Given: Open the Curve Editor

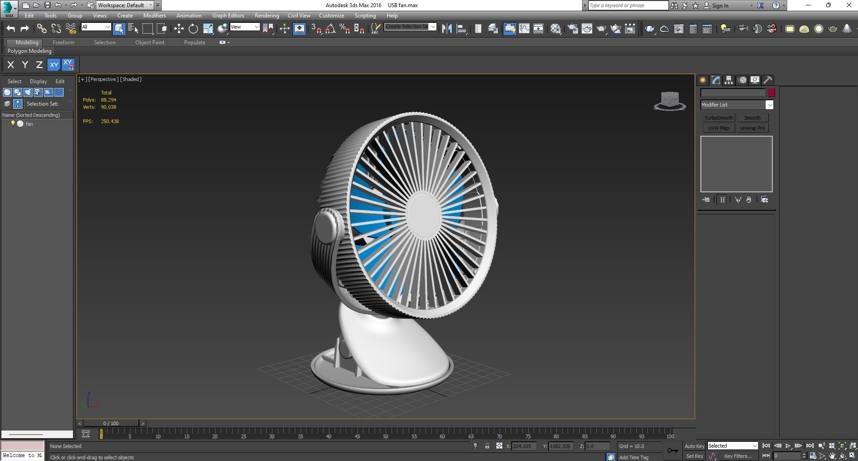Looking at the screenshot, I should click(x=524, y=29).
